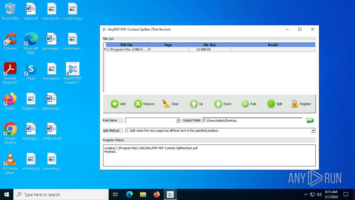Open the notification center
Viewport: 355px width, 200px height.
click(346, 194)
